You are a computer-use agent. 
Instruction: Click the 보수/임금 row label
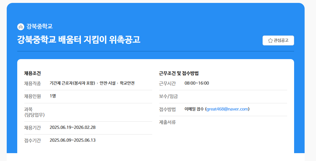tap(168, 96)
